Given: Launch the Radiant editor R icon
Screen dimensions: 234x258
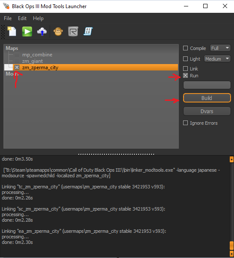Looking at the screenshot, I should pos(73,32).
